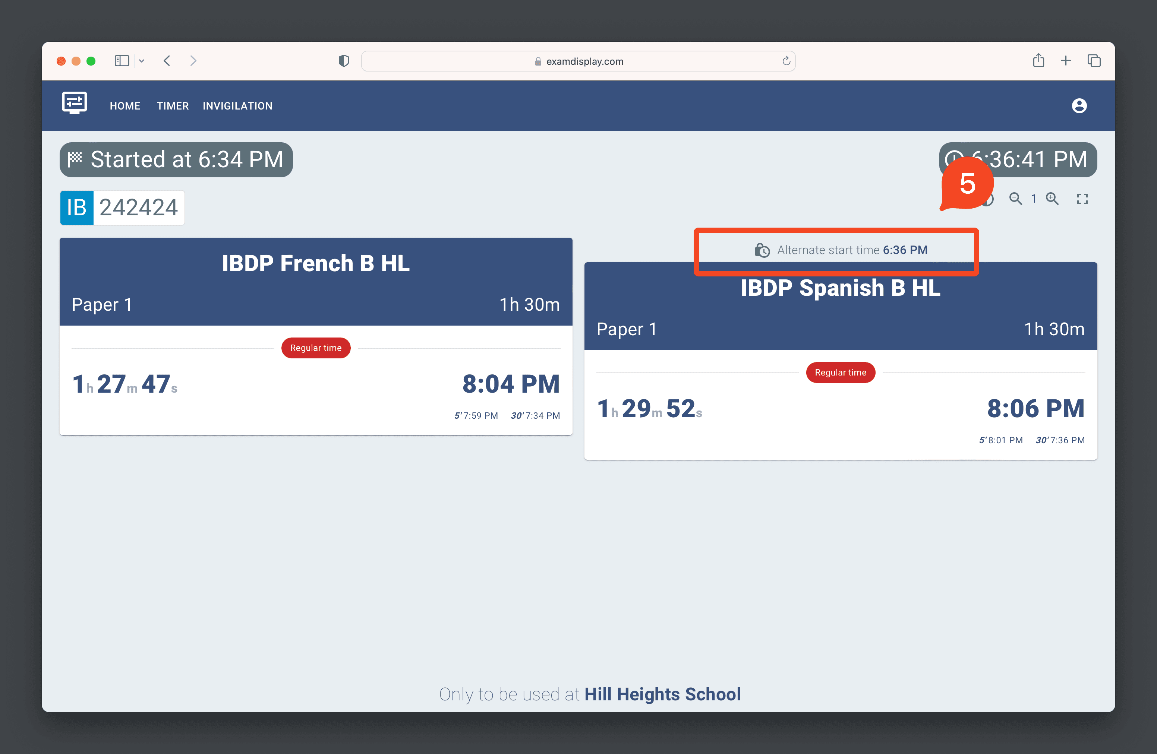Image resolution: width=1157 pixels, height=754 pixels.
Task: Reload the page with the refresh icon
Action: [786, 61]
